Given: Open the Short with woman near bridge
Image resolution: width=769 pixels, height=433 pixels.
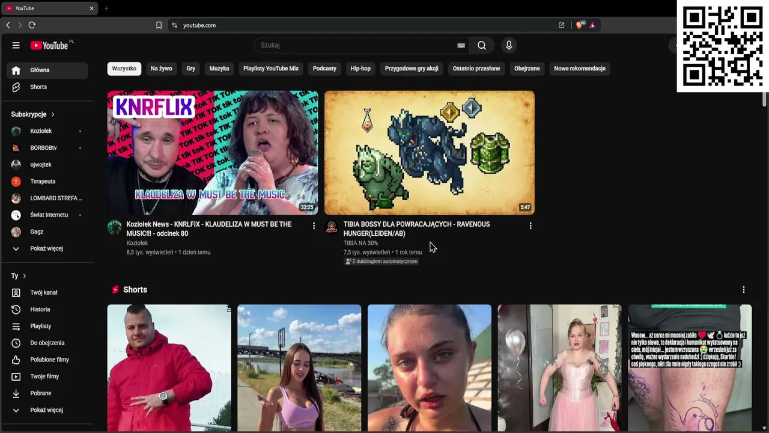Looking at the screenshot, I should point(299,368).
